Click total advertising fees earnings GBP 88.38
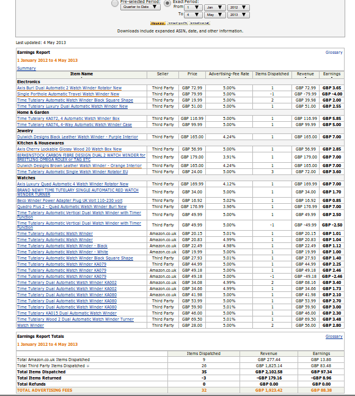This screenshot has width=355, height=396. coord(321,390)
